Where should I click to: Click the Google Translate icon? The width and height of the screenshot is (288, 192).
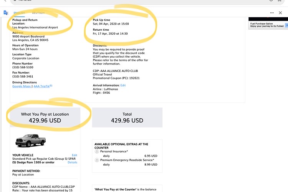[x=5, y=13]
